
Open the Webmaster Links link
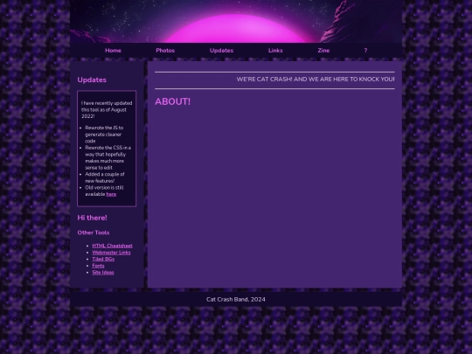tap(111, 253)
